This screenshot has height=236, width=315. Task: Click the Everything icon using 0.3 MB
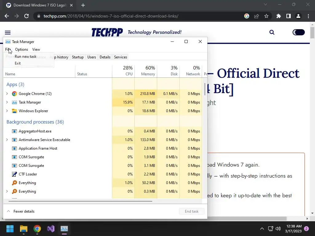(x=14, y=191)
